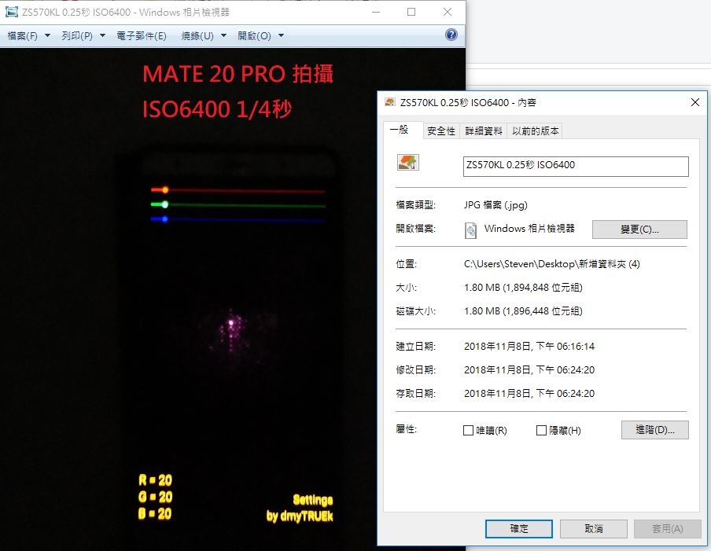Click 電子郵件(E) in the toolbar
Image resolution: width=711 pixels, height=551 pixels.
142,36
